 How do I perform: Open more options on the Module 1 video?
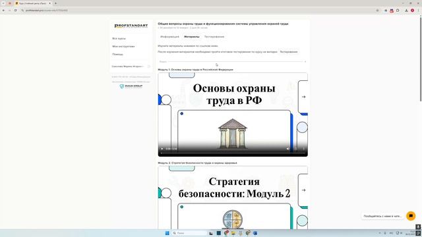click(x=303, y=149)
